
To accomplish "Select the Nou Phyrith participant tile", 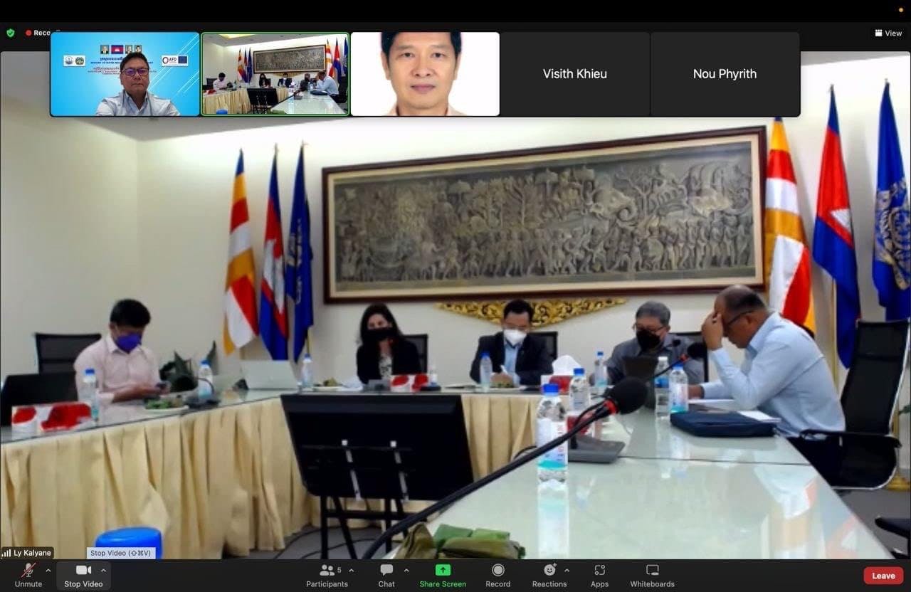I will (725, 74).
